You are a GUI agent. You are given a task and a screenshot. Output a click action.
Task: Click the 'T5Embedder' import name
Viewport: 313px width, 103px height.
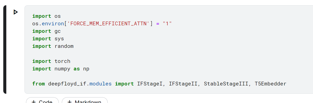270,84
